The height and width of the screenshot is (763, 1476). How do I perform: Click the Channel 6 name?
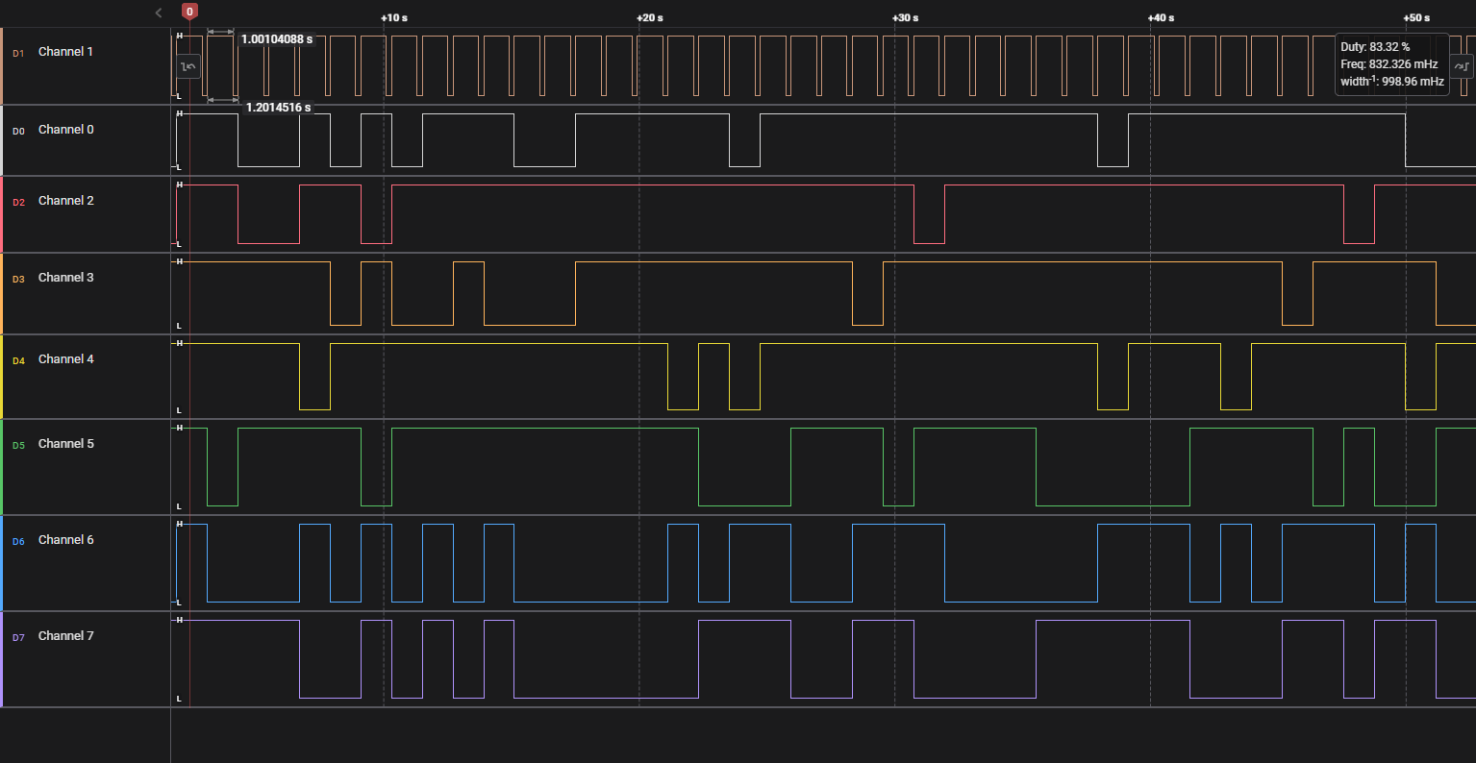point(65,540)
